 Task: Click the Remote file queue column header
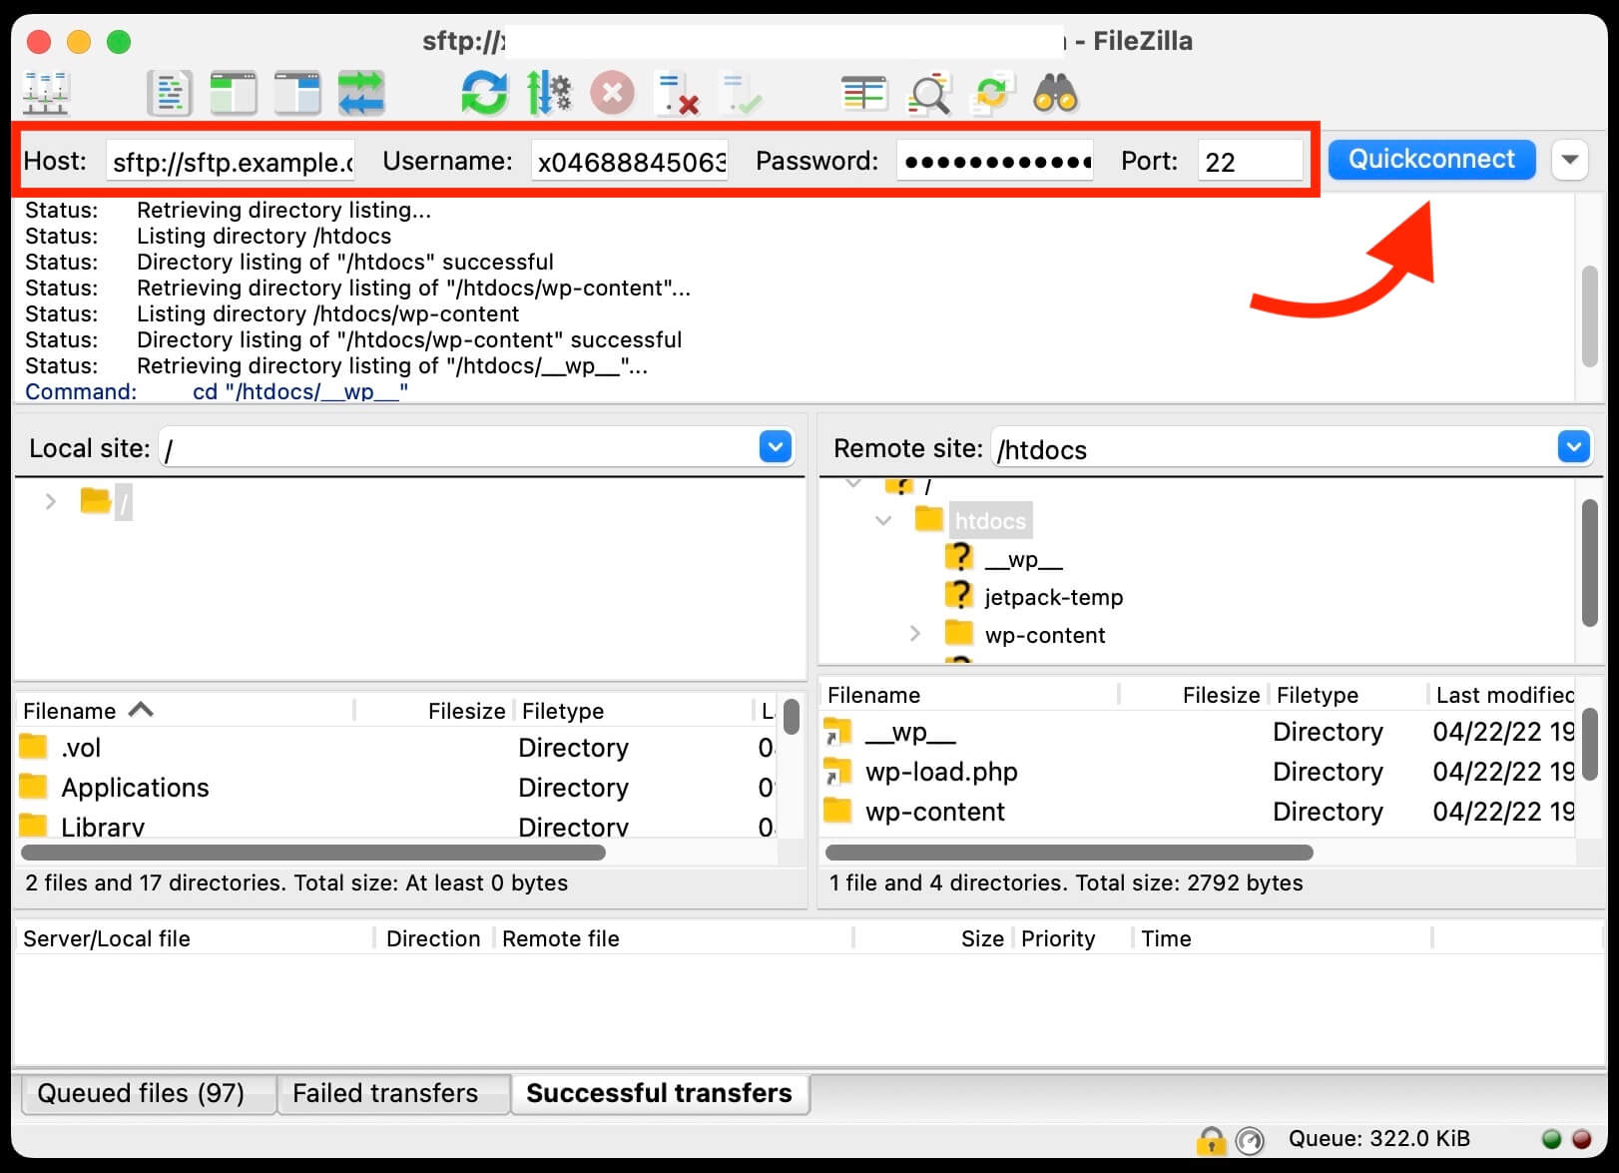(x=674, y=938)
